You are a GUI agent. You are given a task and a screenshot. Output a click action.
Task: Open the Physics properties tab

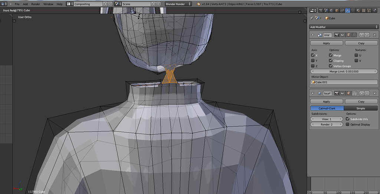click(x=374, y=10)
